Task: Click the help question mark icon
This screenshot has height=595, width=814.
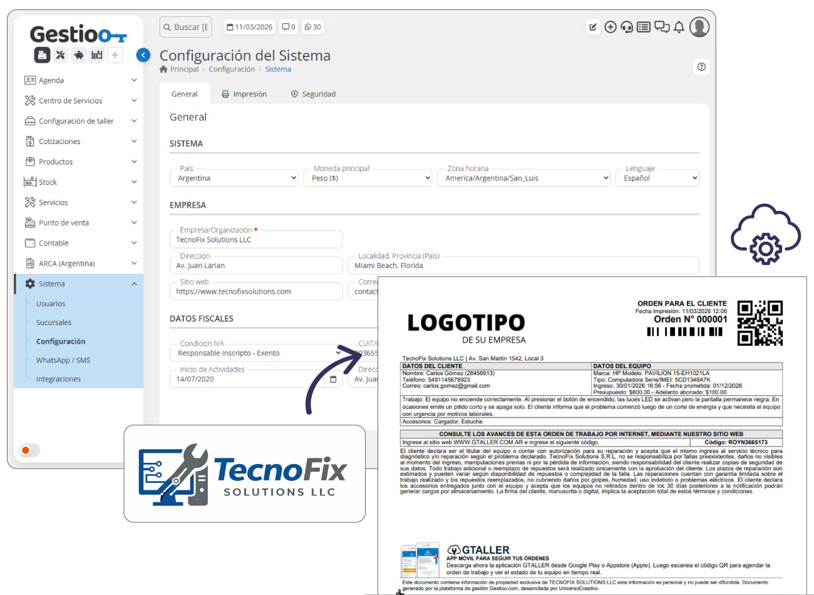Action: [702, 66]
